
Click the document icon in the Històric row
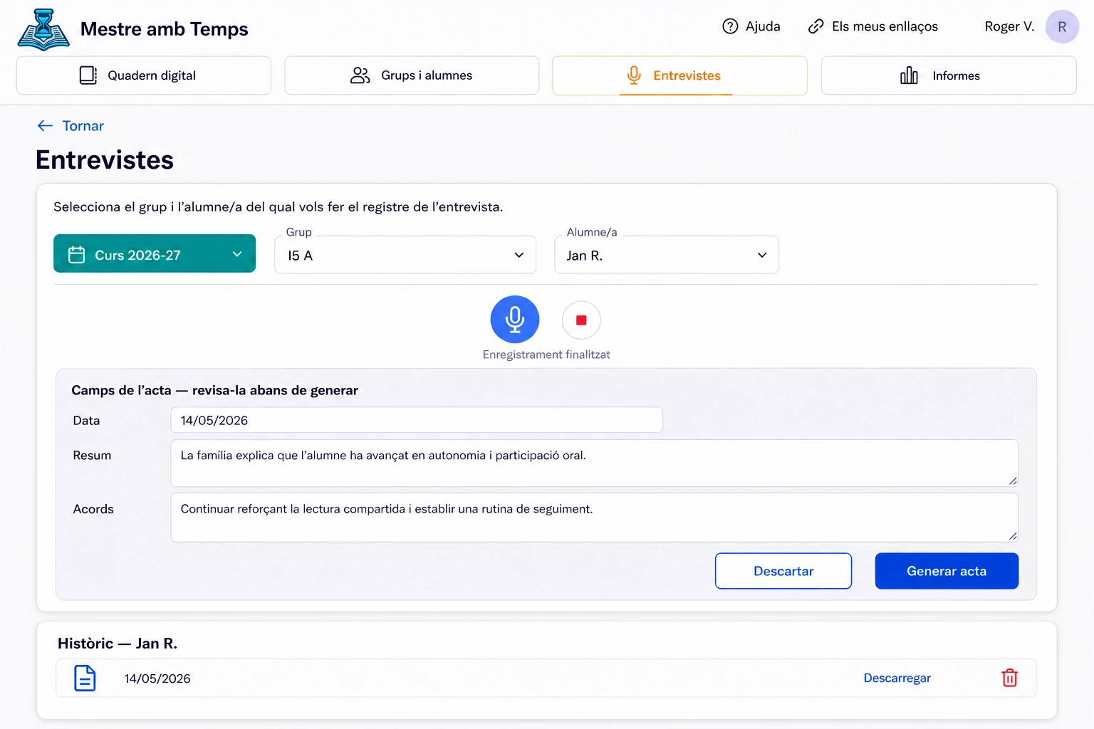coord(85,678)
